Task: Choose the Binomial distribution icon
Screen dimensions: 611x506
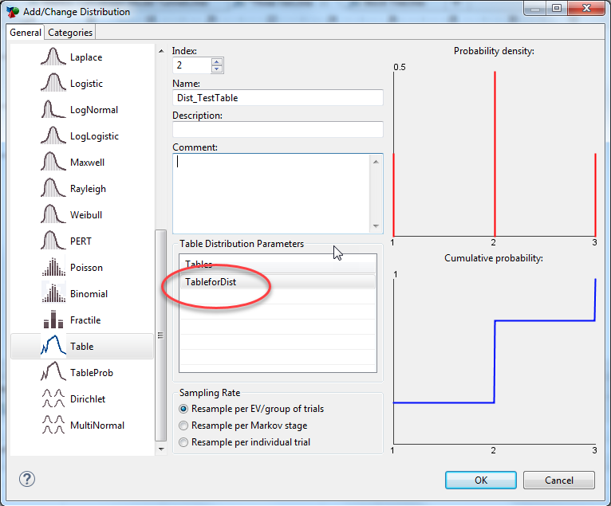Action: [53, 294]
